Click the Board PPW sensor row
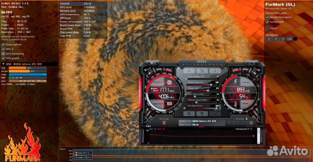The width and height of the screenshot is (313, 162). [83, 29]
